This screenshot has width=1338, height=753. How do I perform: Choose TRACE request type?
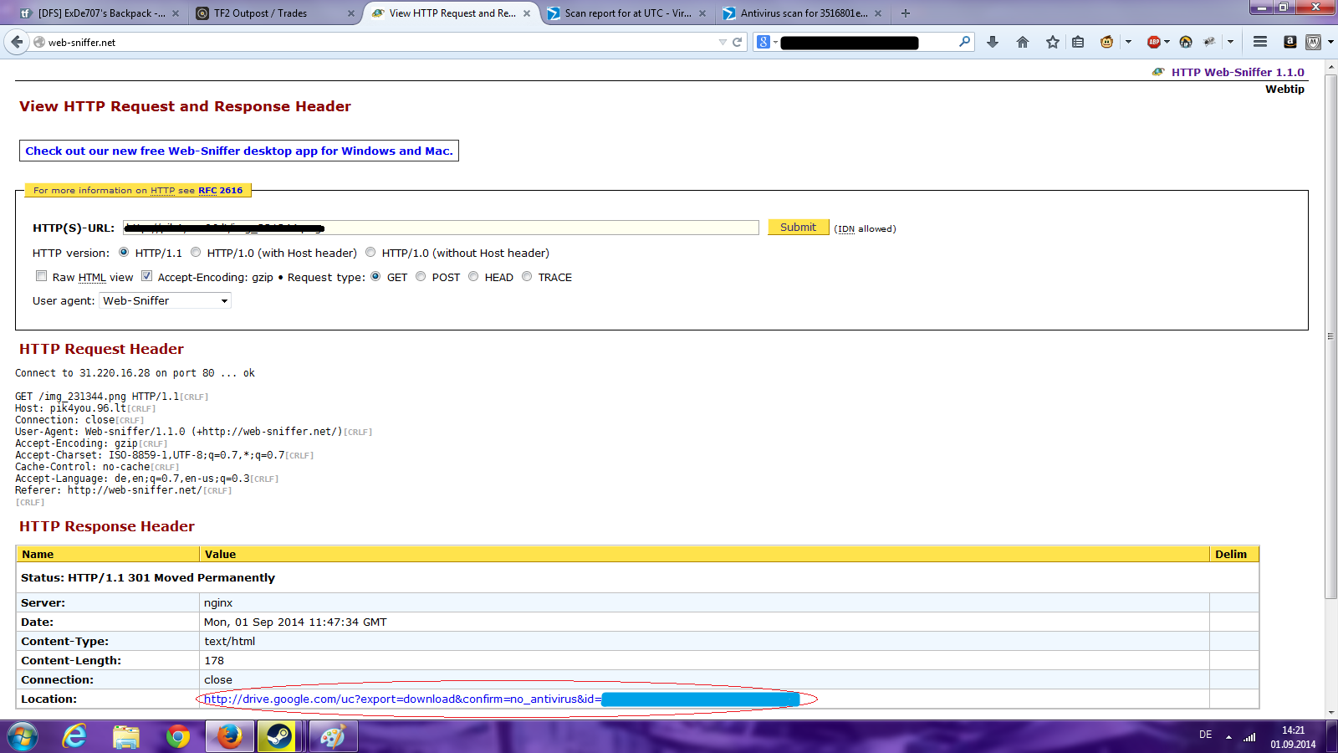tap(527, 276)
